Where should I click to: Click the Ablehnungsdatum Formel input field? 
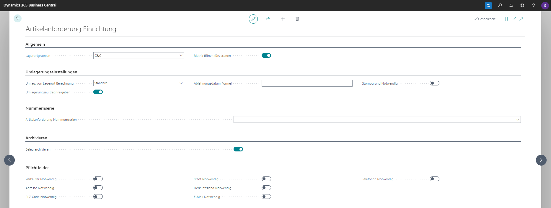tap(307, 83)
